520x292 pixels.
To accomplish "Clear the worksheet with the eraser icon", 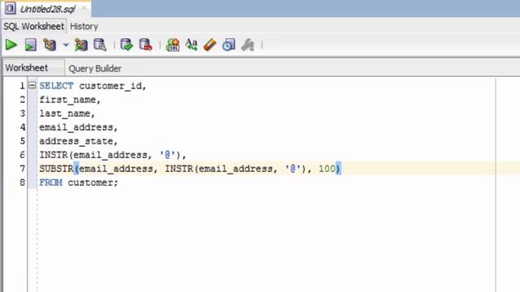I will click(x=210, y=45).
